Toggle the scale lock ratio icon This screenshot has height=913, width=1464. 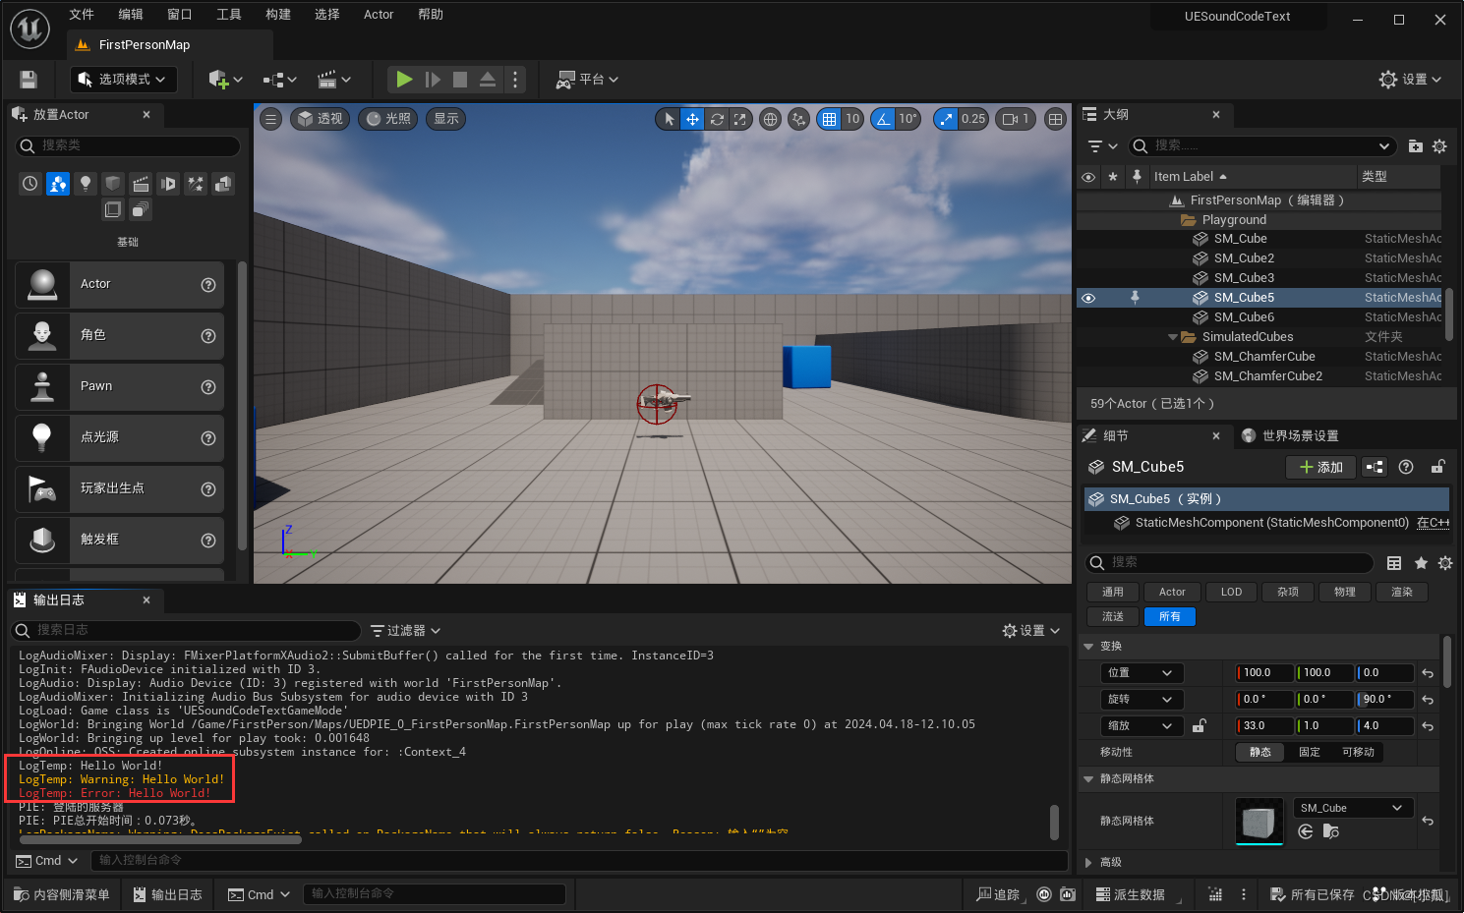[1200, 726]
